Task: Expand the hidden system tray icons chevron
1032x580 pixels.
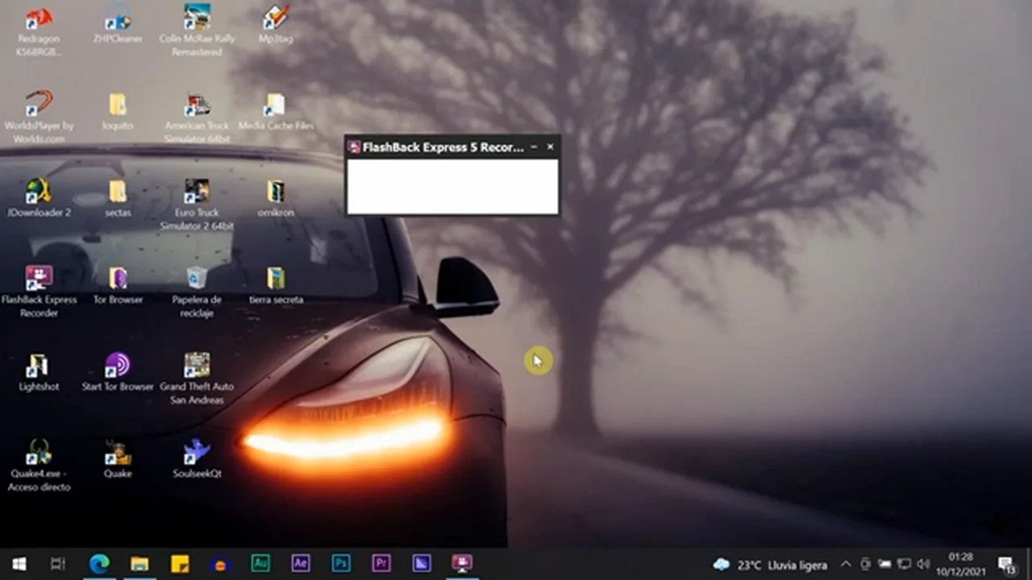Action: coord(846,564)
